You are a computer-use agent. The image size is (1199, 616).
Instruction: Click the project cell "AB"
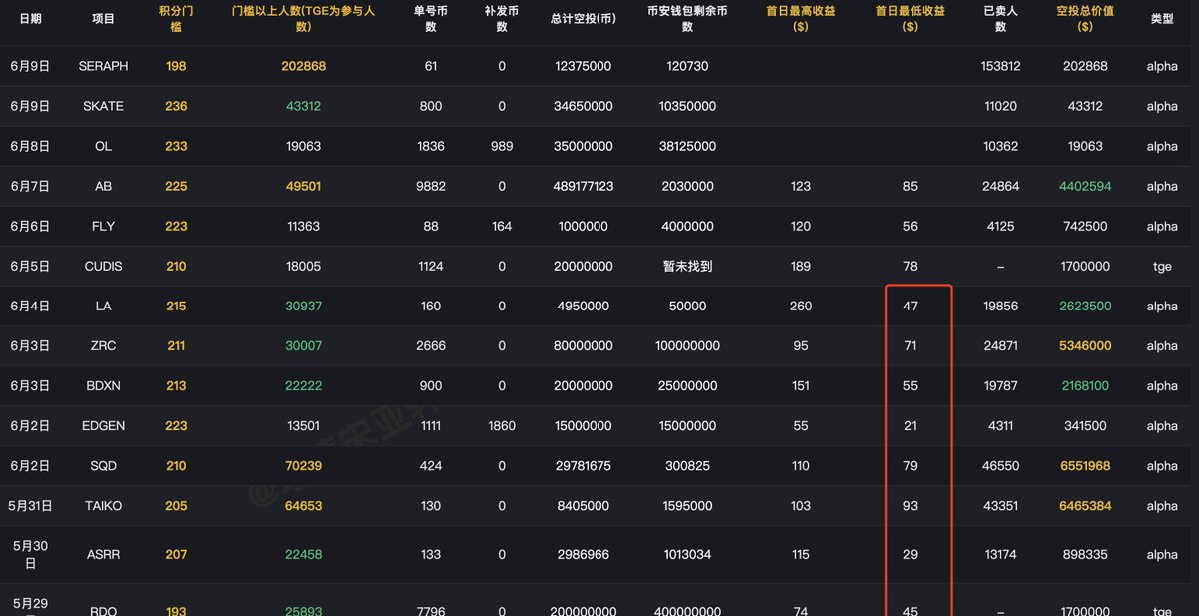(103, 186)
